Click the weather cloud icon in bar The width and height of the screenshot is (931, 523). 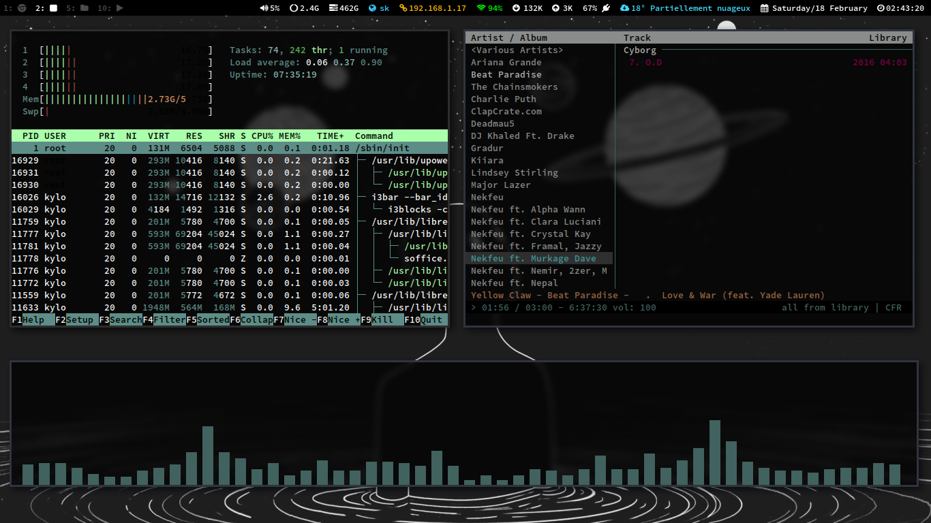click(x=625, y=8)
